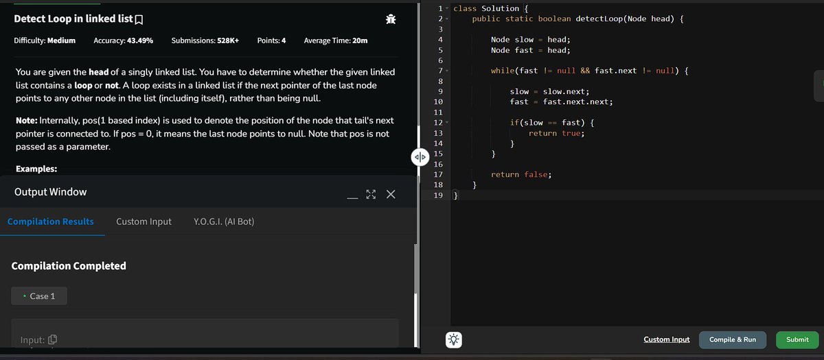Collapse the if block fold arrow on line 12

pyautogui.click(x=448, y=123)
